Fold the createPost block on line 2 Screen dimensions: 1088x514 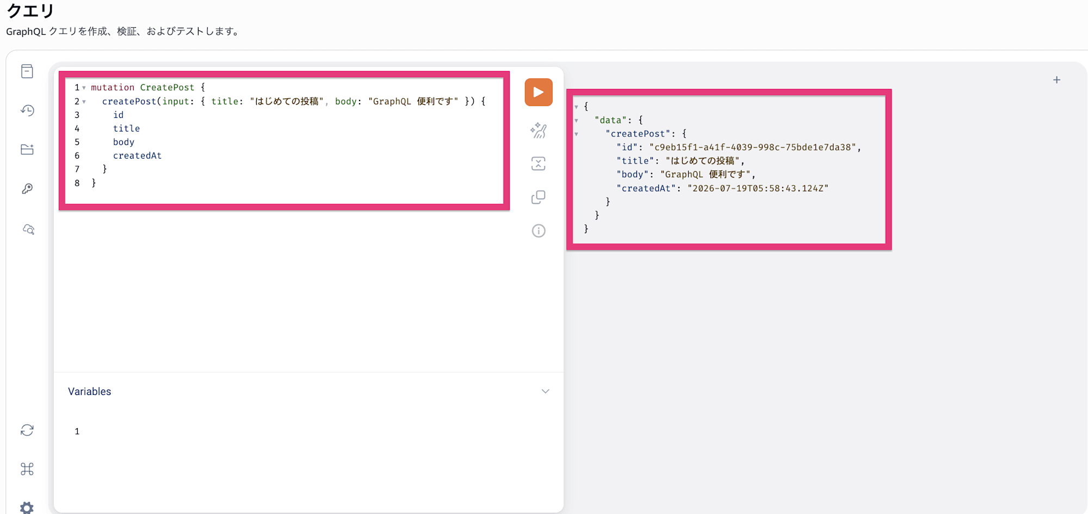[84, 102]
